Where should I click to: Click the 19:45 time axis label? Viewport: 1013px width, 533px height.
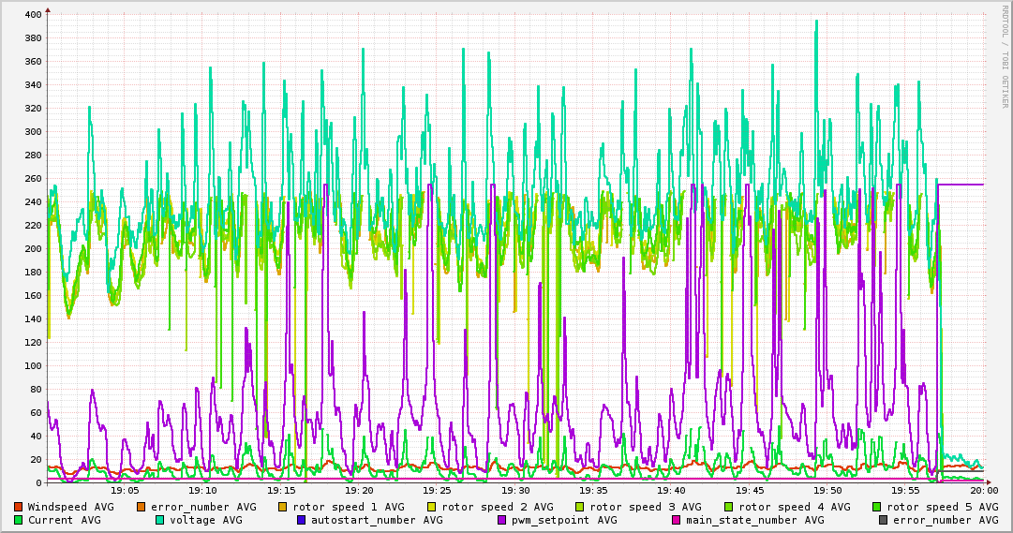pyautogui.click(x=750, y=490)
